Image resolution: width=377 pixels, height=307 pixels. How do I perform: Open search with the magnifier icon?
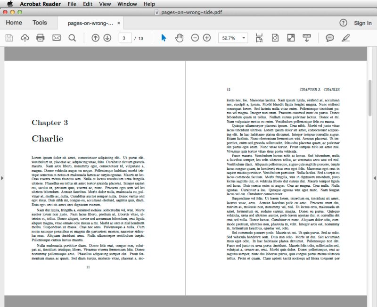click(x=72, y=38)
